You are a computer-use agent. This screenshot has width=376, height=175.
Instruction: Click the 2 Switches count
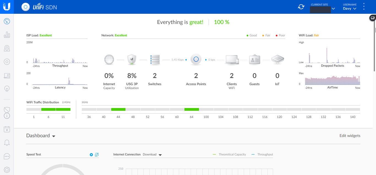coord(155,76)
